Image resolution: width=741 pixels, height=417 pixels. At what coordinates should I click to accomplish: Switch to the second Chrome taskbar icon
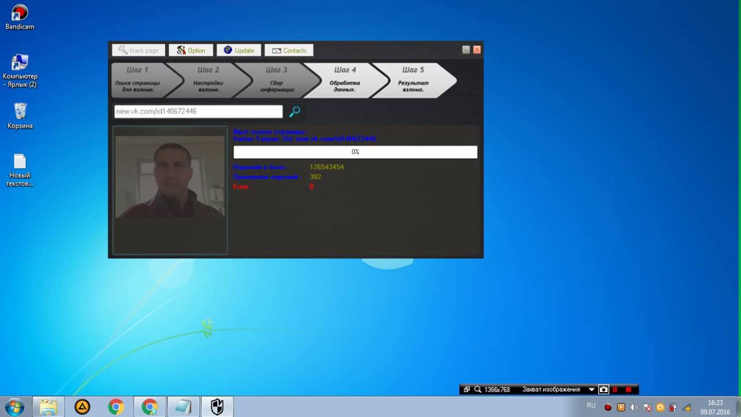click(150, 407)
